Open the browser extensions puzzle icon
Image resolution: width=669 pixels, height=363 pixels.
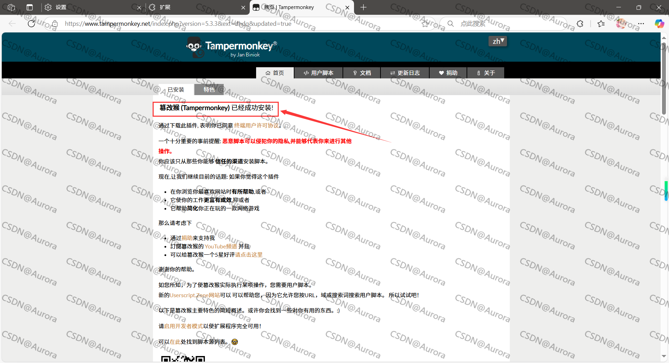(x=580, y=24)
